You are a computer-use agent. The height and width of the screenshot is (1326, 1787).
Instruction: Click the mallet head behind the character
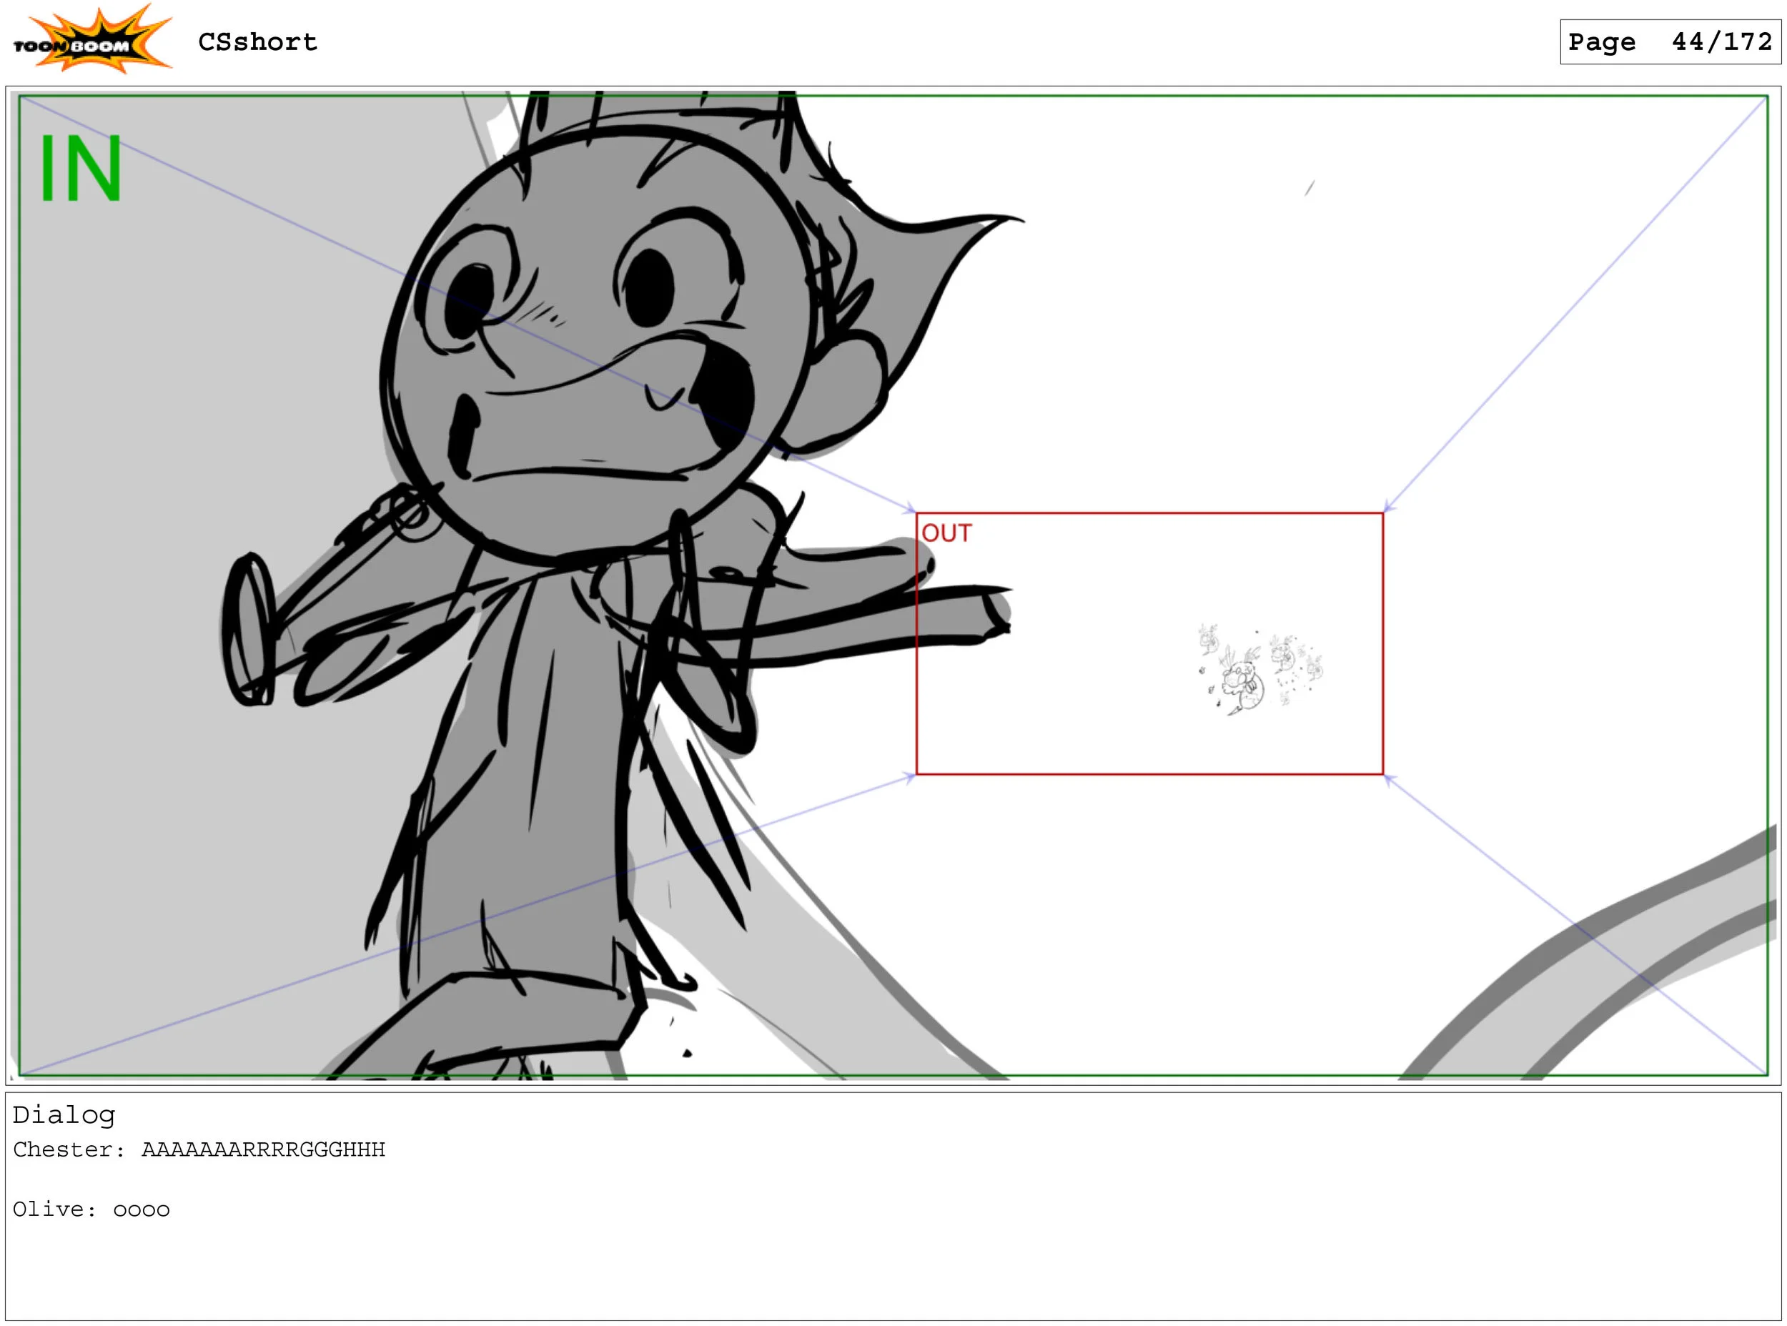click(x=249, y=630)
